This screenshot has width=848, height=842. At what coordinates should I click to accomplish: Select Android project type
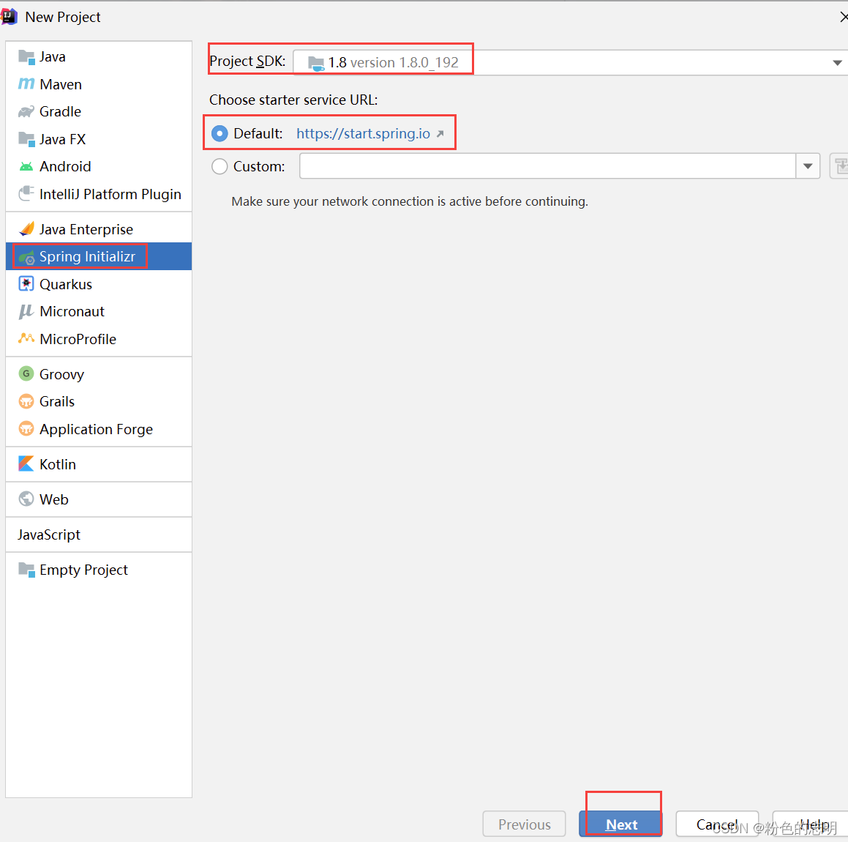click(99, 167)
